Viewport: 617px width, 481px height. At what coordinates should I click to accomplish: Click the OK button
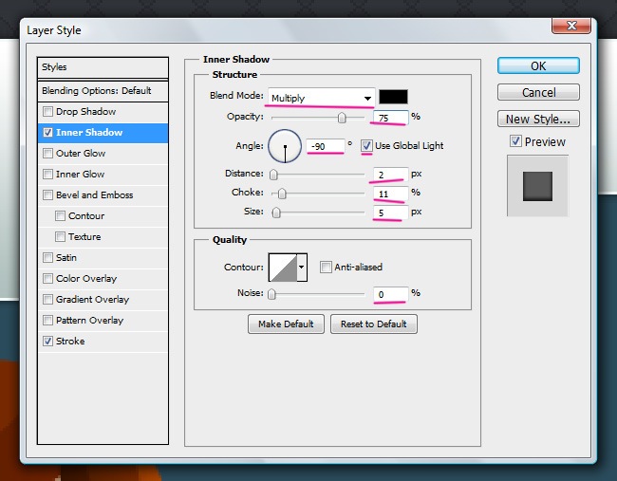tap(538, 66)
